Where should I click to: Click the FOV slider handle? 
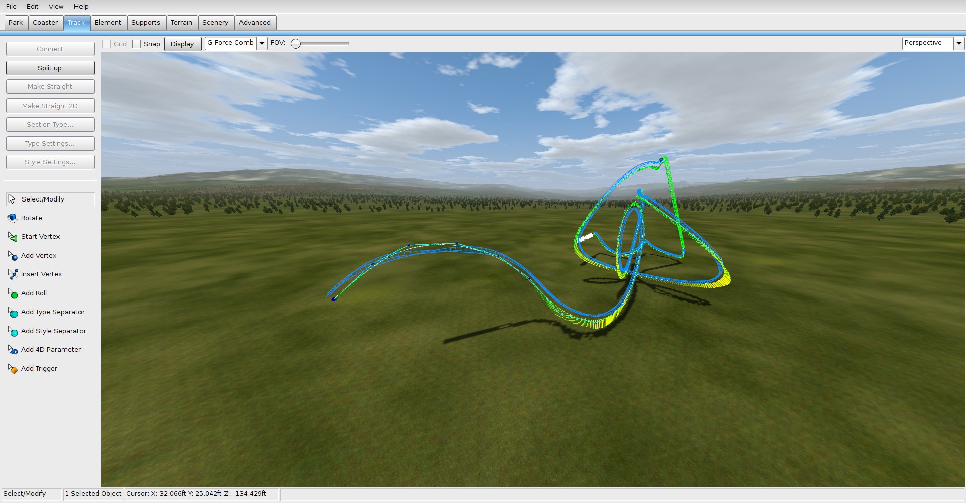[x=296, y=44]
